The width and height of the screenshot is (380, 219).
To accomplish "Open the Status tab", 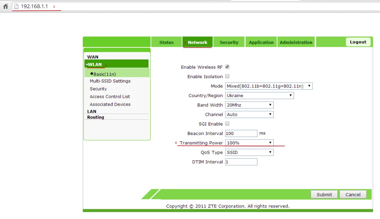I will [166, 42].
